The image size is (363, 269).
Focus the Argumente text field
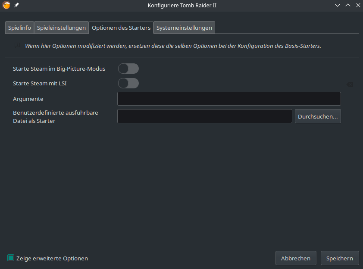[x=229, y=99]
